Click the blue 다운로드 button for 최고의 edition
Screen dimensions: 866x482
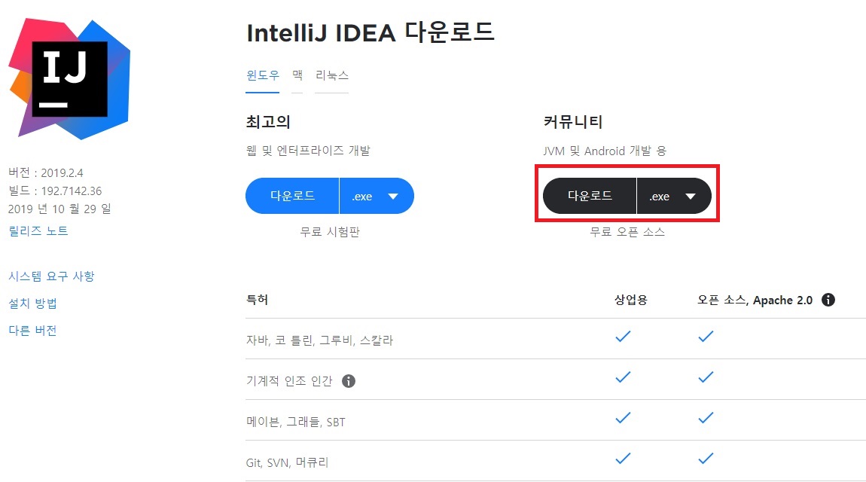292,195
